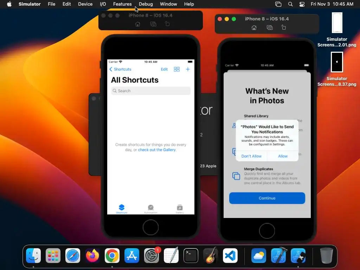Open the I/O menu
Viewport: 360px width, 270px height.
pyautogui.click(x=103, y=4)
